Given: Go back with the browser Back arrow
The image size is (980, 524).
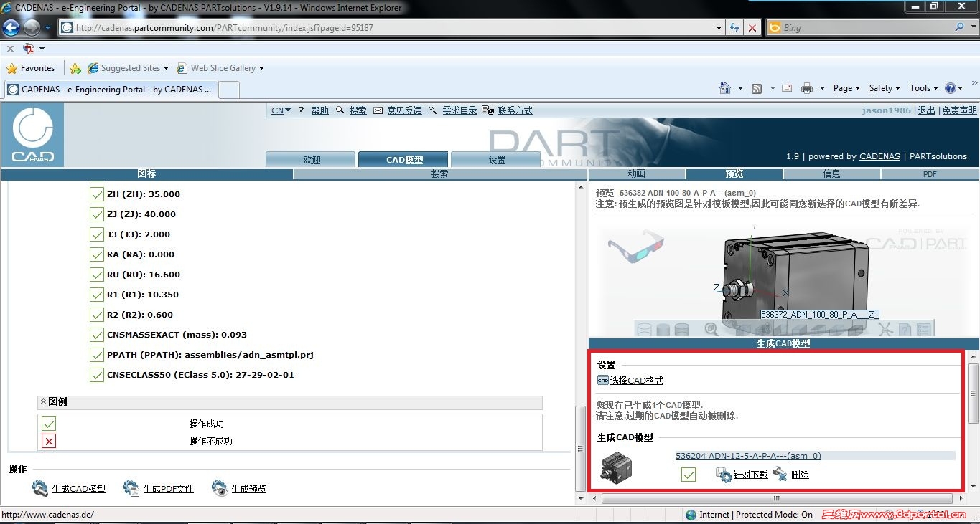Looking at the screenshot, I should [x=11, y=28].
